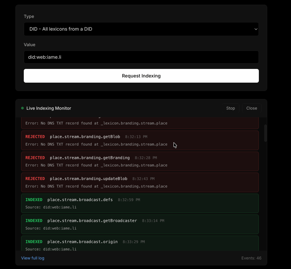Screen dimensions: 291x269
Task: Click the Value input field
Action: tap(141, 57)
